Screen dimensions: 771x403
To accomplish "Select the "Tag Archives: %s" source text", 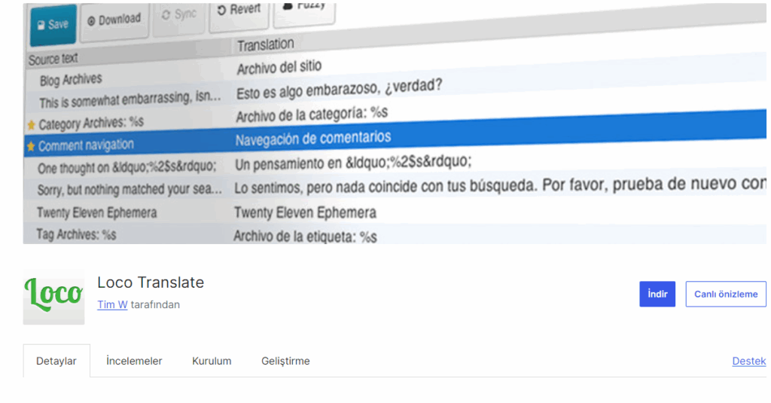I will (76, 235).
